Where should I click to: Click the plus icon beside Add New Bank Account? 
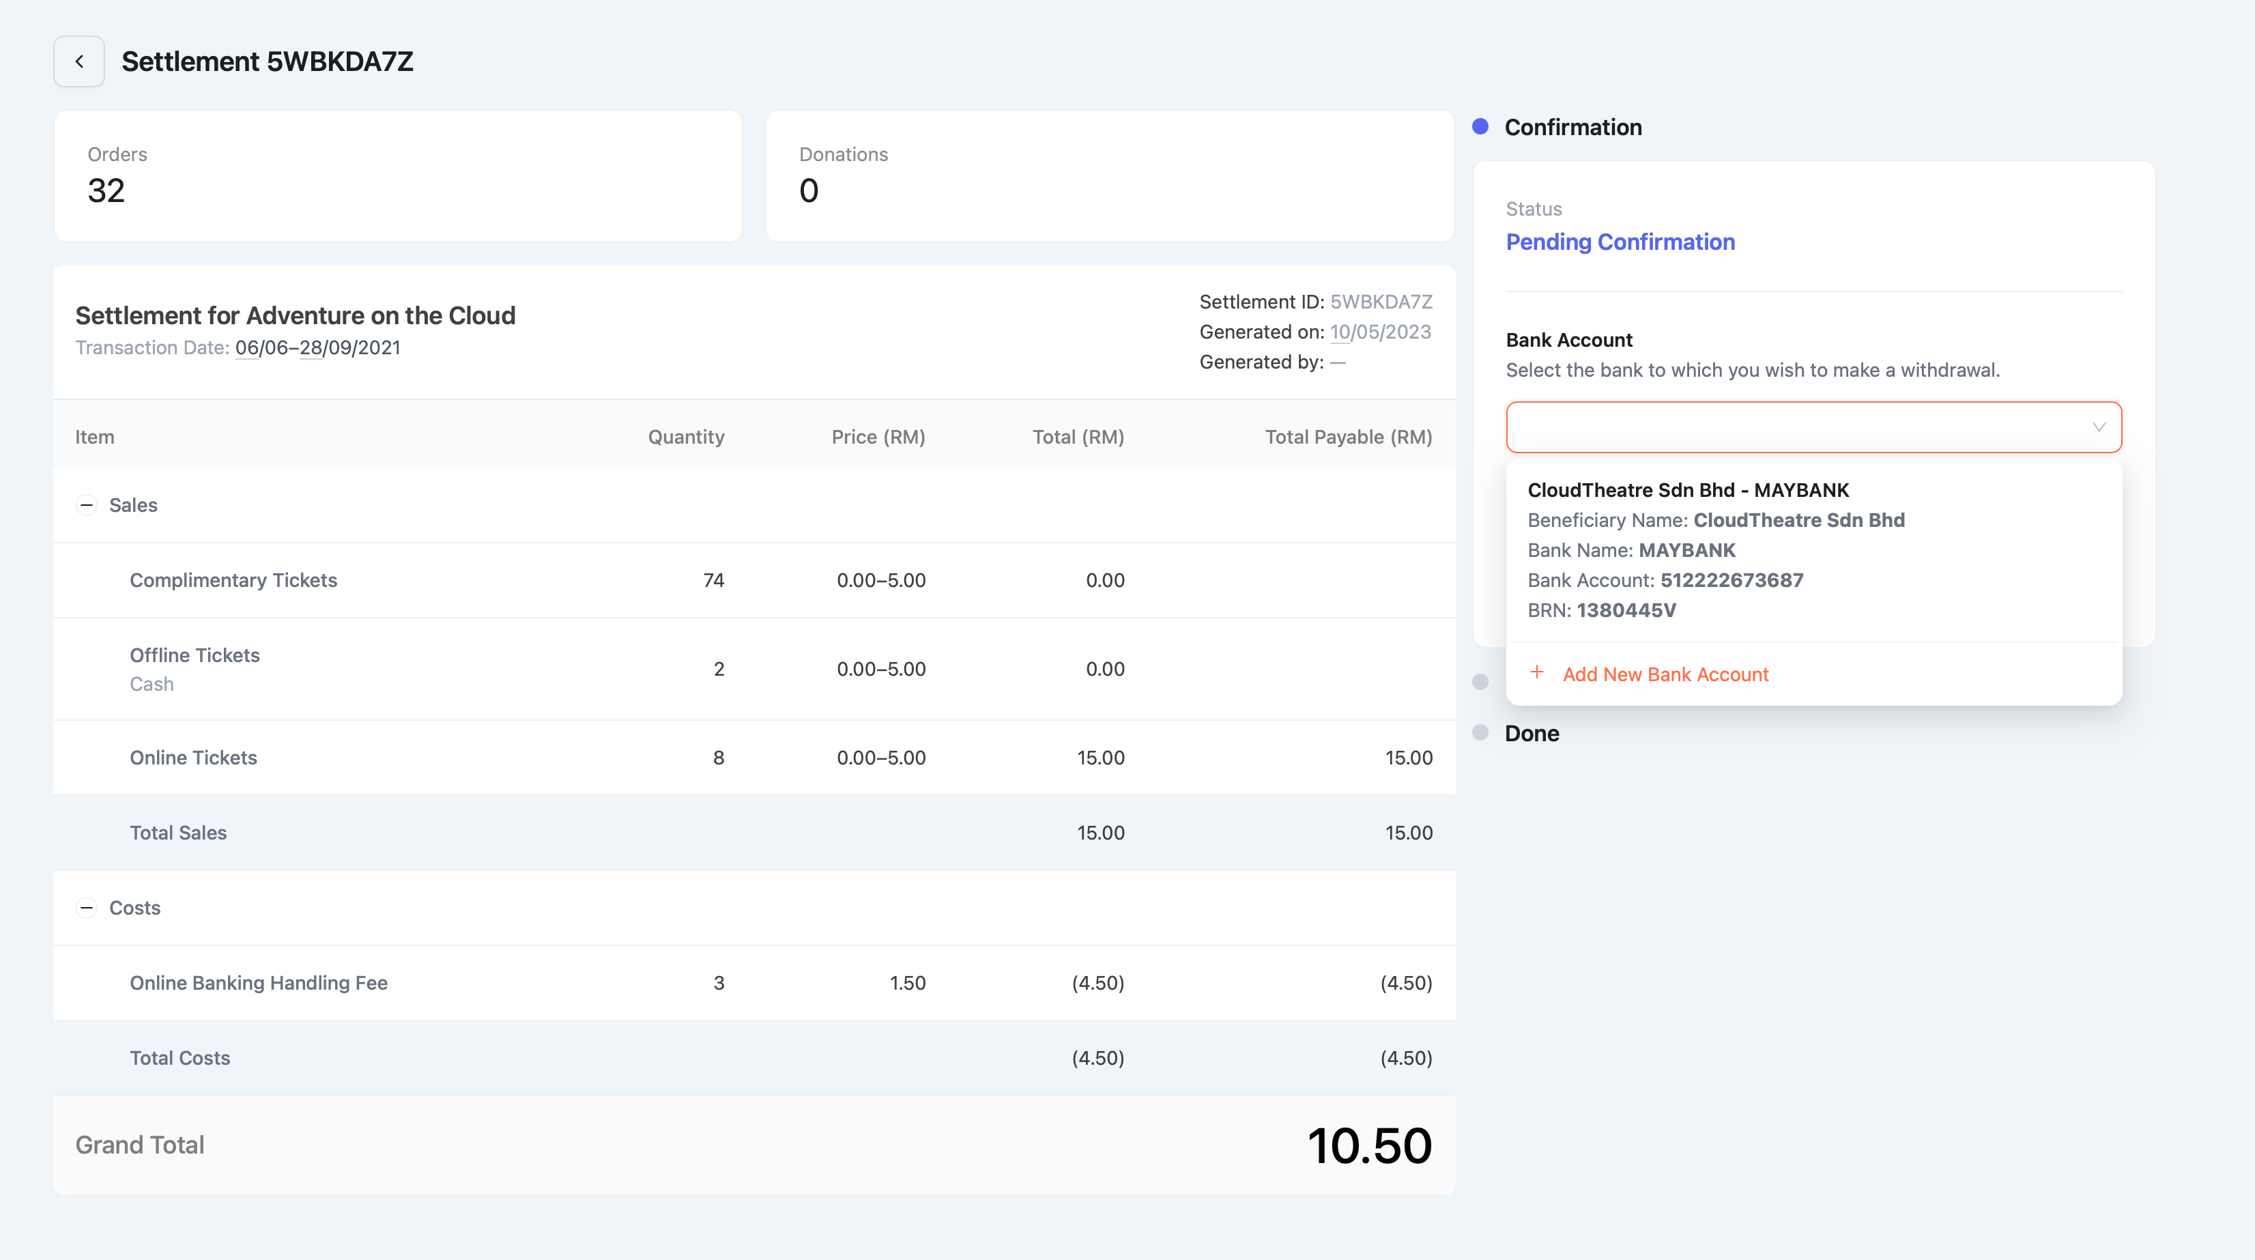[1536, 672]
